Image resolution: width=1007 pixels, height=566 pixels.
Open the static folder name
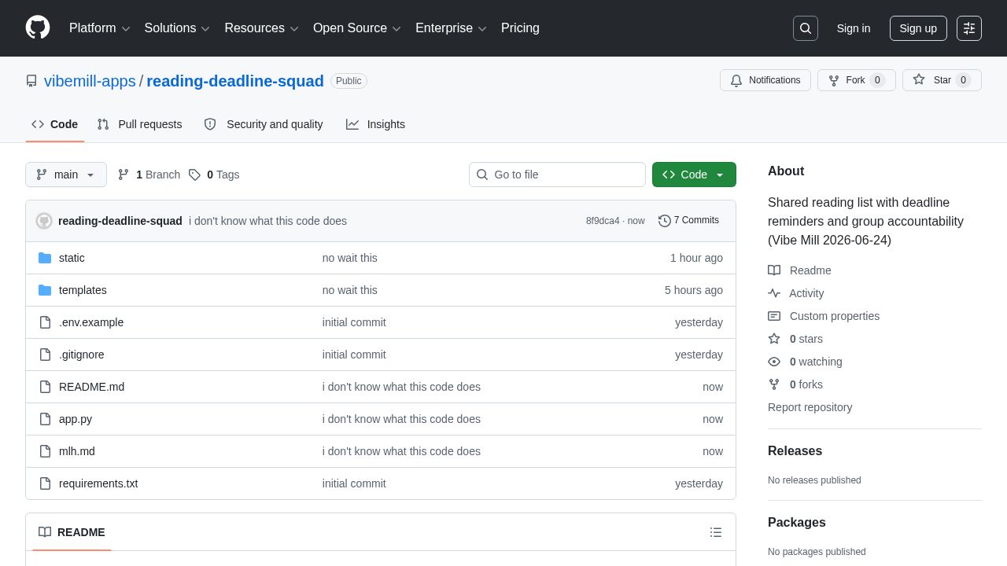tap(72, 258)
